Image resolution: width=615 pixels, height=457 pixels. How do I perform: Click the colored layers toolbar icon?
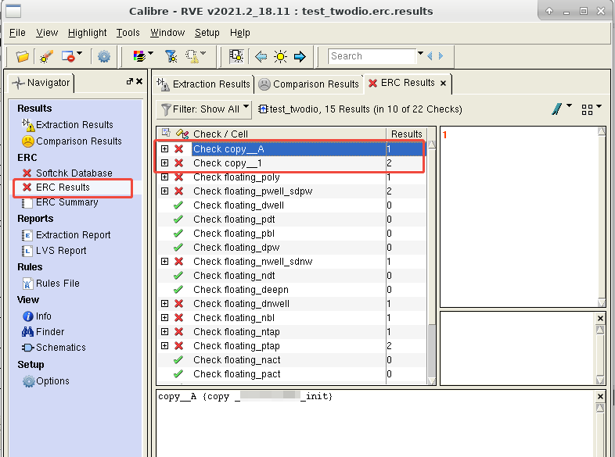tap(139, 56)
